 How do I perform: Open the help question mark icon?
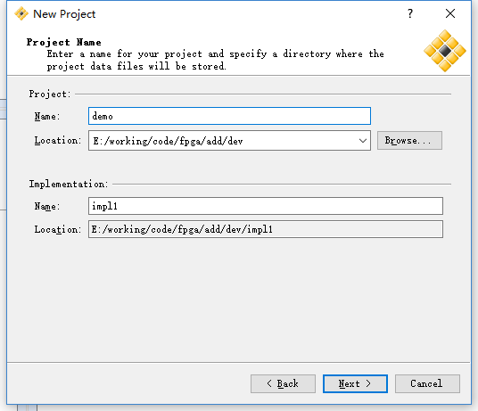click(410, 13)
